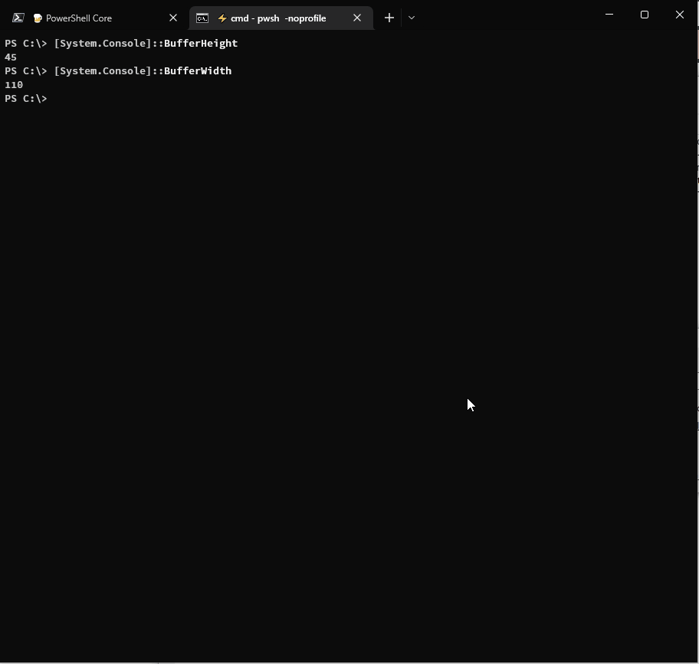Close the cmd - pwsh -noprofile tab
Screen dimensions: 699x664
click(357, 18)
